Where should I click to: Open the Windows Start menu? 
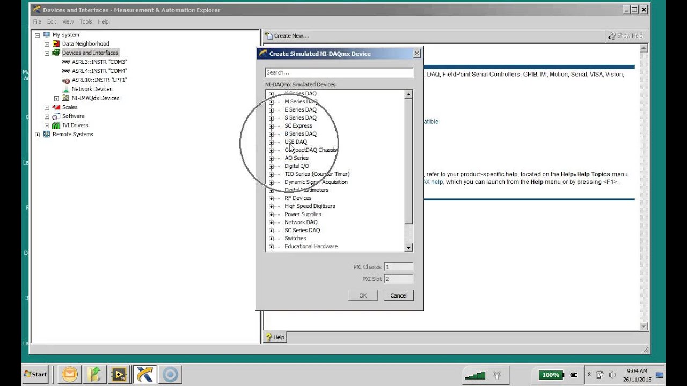[x=35, y=374]
